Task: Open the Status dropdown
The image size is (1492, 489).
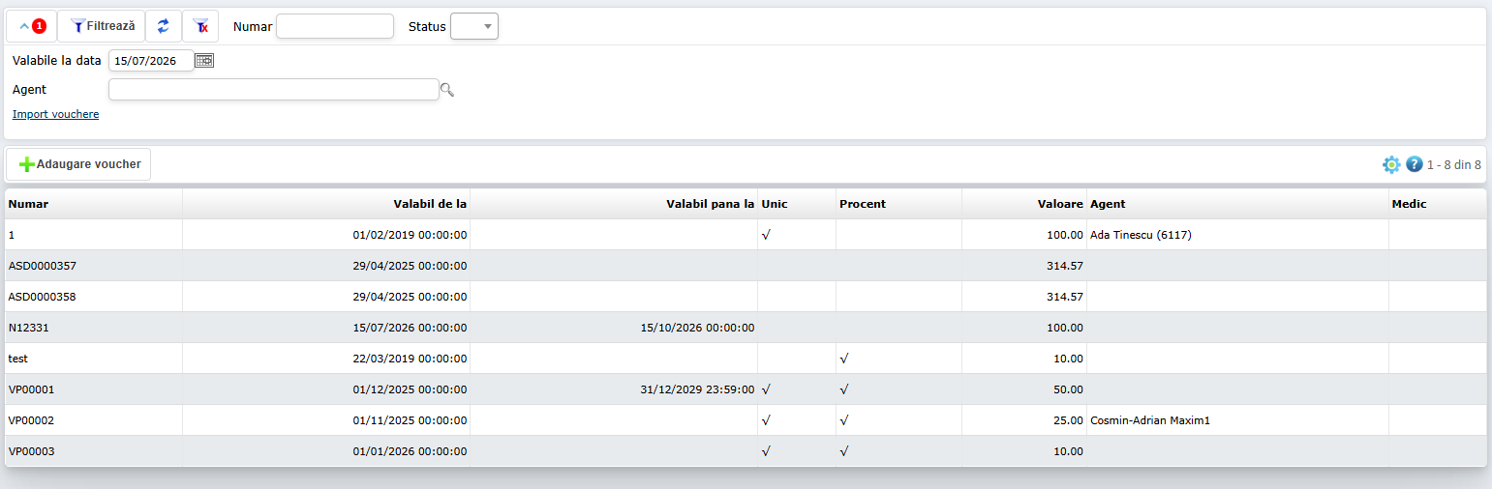Action: point(474,26)
